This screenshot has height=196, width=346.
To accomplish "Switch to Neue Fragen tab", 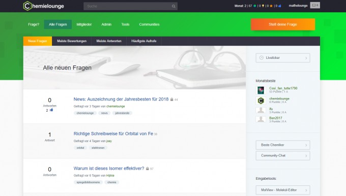I will [x=38, y=41].
